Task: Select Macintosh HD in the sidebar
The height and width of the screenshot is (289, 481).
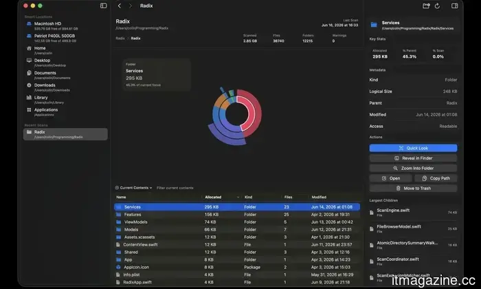Action: [65, 25]
